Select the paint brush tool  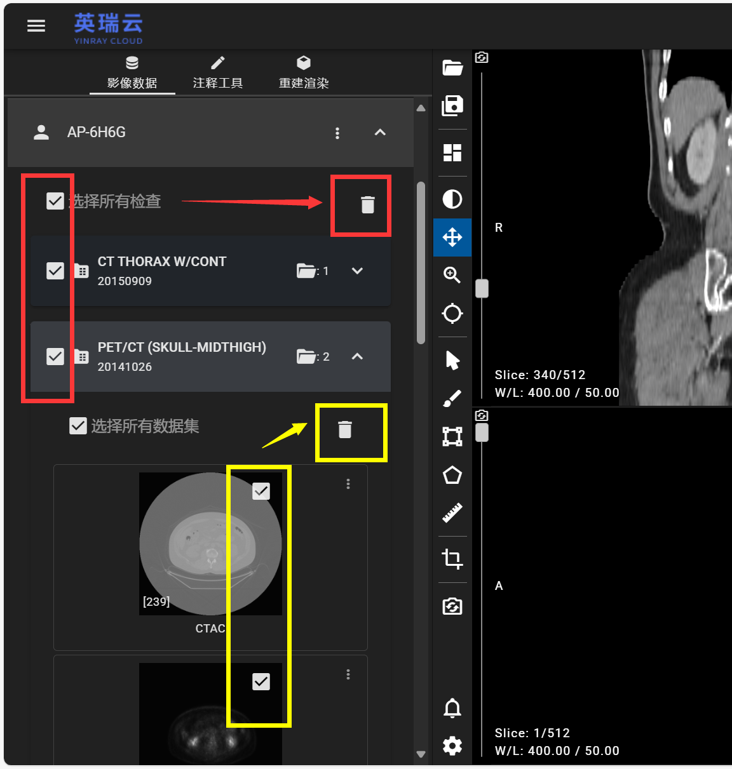[452, 398]
